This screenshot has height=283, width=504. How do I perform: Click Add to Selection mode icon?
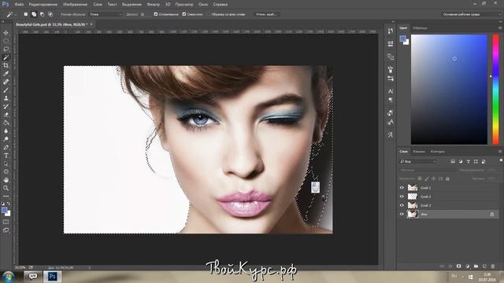34,14
